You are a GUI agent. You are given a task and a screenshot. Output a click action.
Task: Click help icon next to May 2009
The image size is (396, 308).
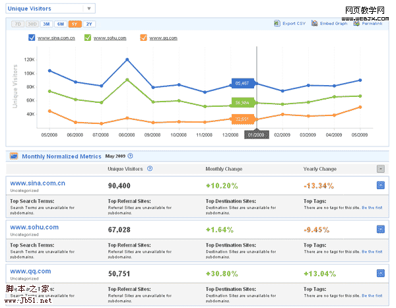click(130, 156)
